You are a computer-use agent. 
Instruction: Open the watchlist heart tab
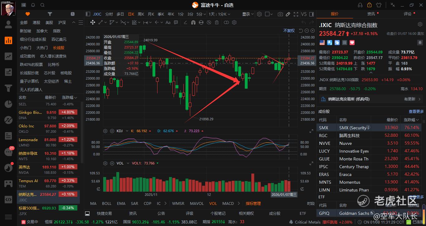coord(28,14)
